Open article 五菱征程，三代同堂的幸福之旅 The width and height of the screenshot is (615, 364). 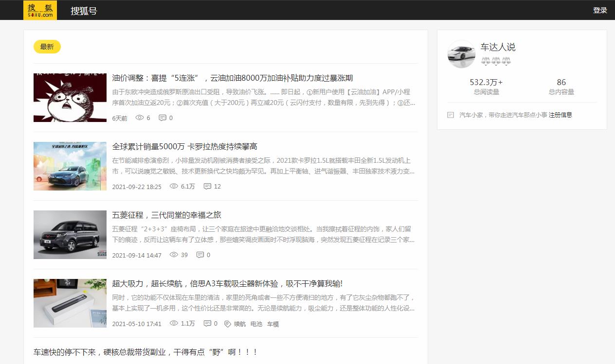[x=167, y=215]
